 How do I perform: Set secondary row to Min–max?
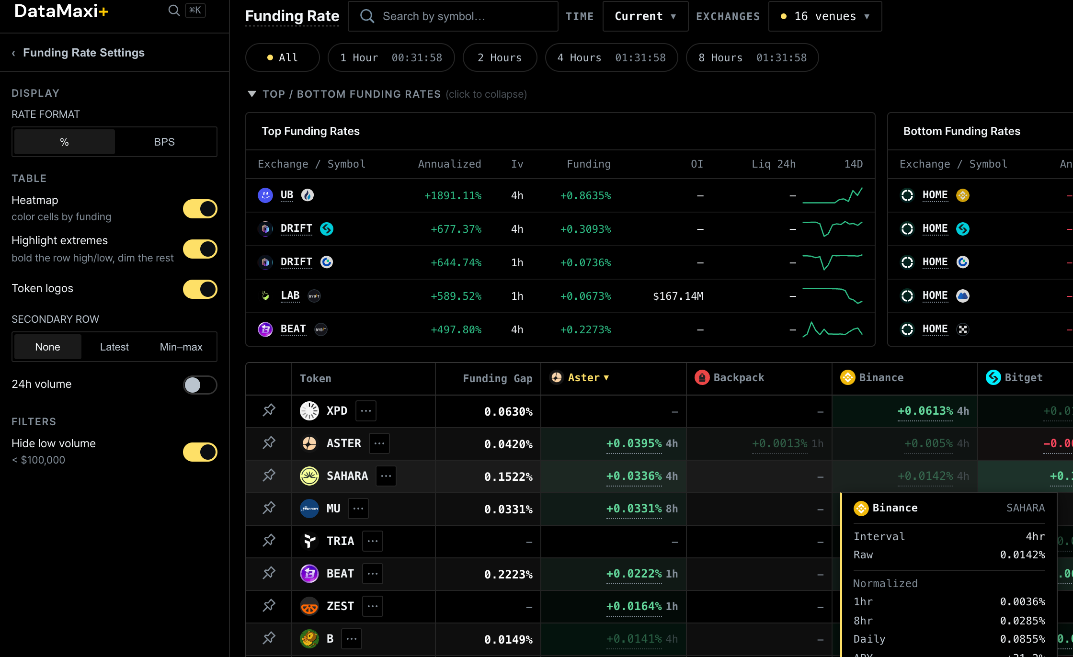(x=181, y=347)
